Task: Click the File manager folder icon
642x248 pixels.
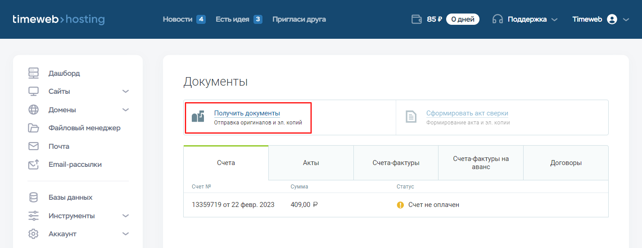Action: tap(34, 128)
